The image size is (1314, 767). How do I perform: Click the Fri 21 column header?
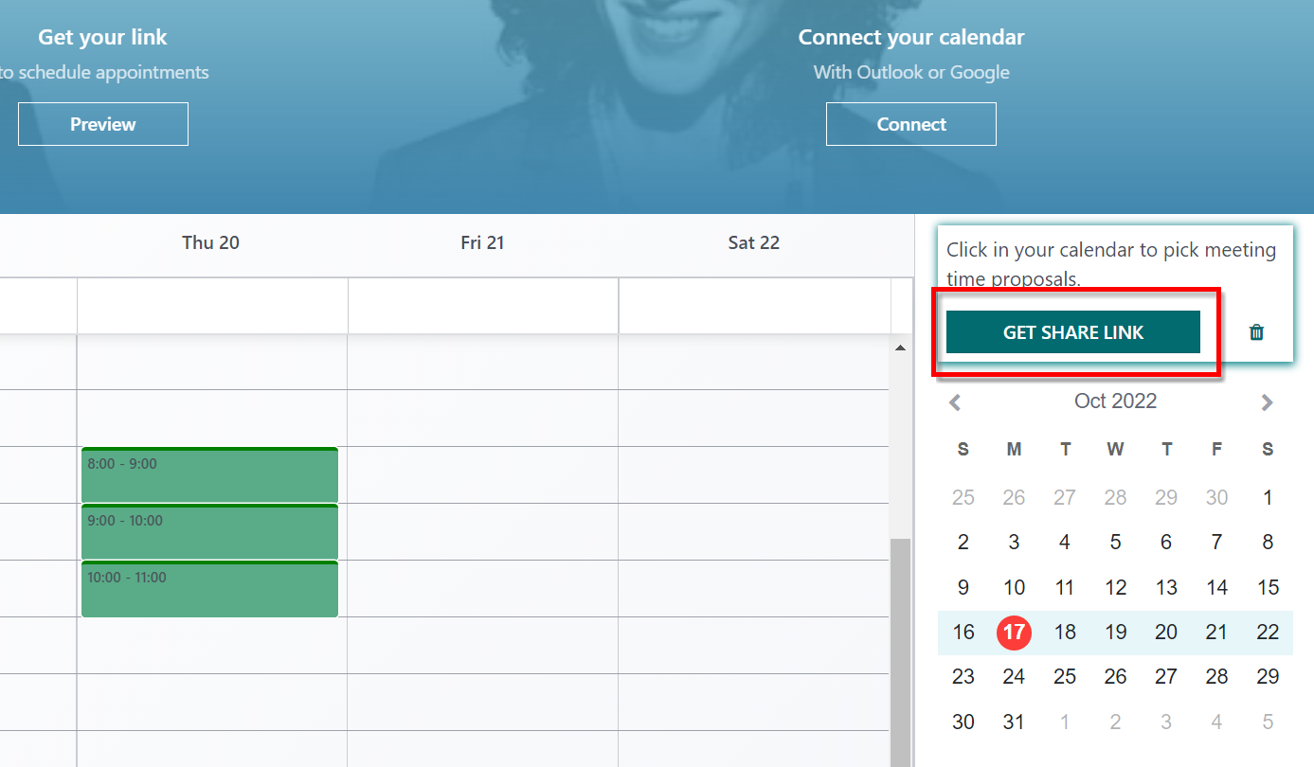pos(482,242)
